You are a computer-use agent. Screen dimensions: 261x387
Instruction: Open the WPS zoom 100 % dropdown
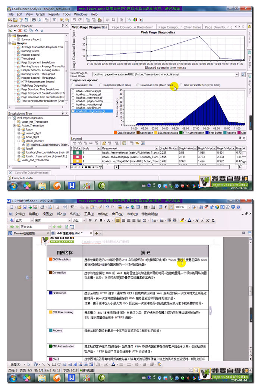[189, 207]
